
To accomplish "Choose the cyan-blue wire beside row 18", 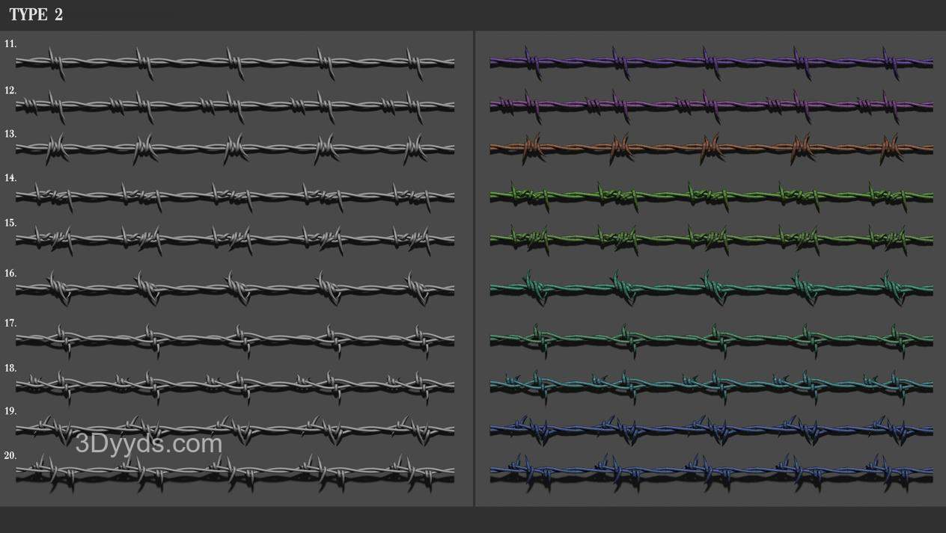I will [711, 386].
